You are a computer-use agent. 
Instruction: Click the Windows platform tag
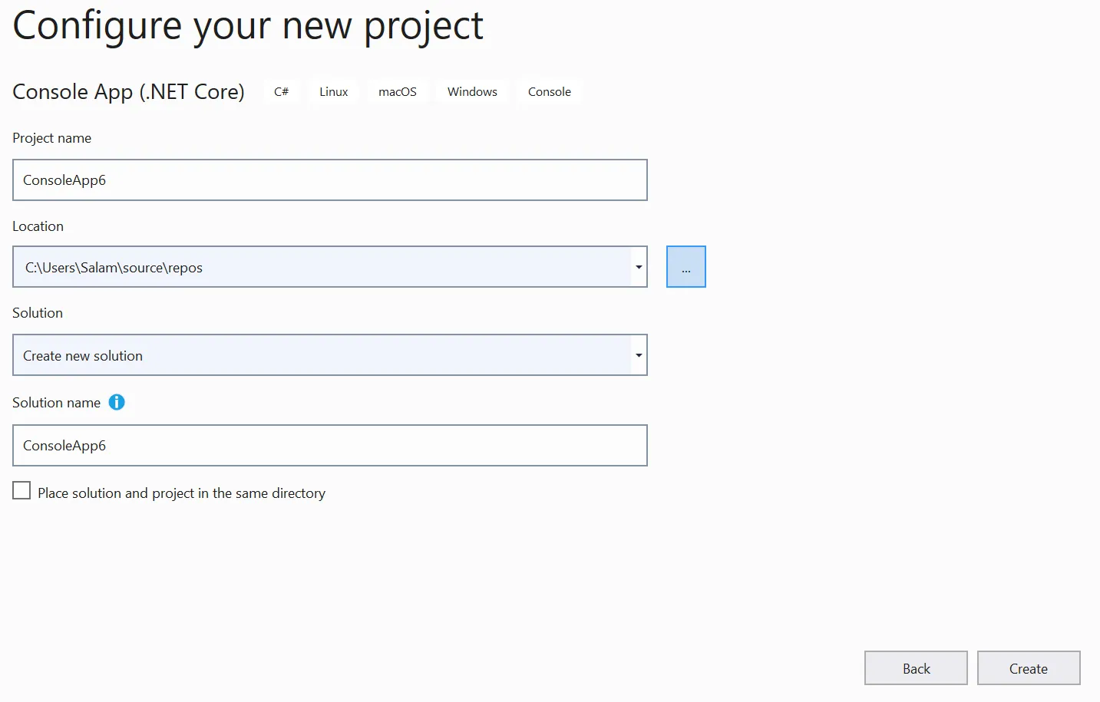pos(471,91)
